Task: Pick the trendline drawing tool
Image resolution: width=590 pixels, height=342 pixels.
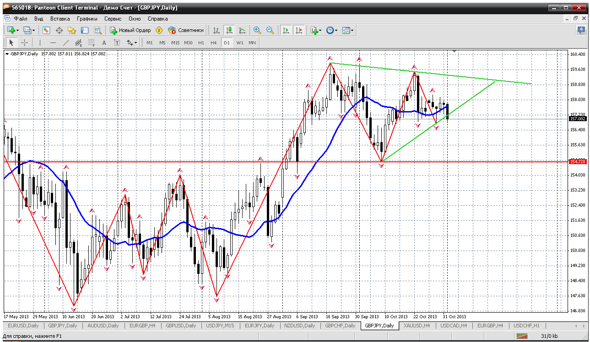Action: point(65,43)
